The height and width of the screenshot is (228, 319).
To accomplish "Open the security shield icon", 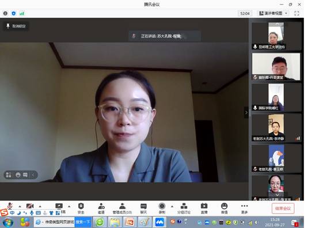I will (x=81, y=208).
